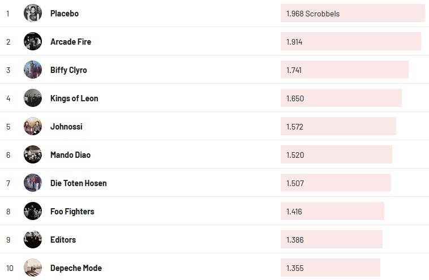Click the Biffy Clyro avatar picture
The height and width of the screenshot is (280, 429).
pyautogui.click(x=33, y=70)
